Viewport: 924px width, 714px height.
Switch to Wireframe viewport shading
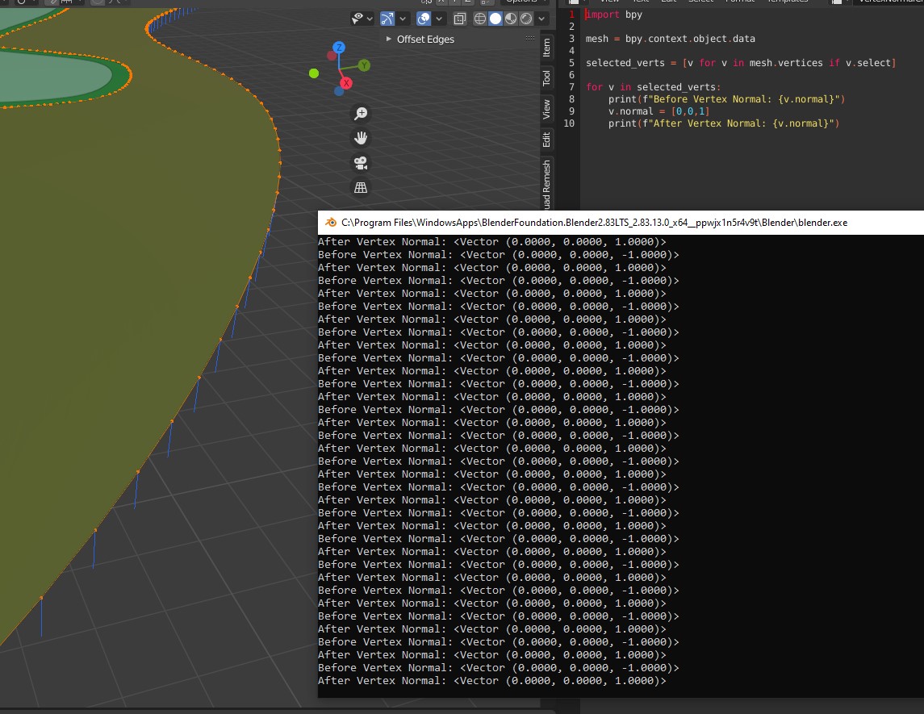480,19
